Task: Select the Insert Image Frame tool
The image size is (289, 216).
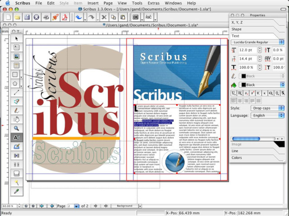Action: point(17,56)
